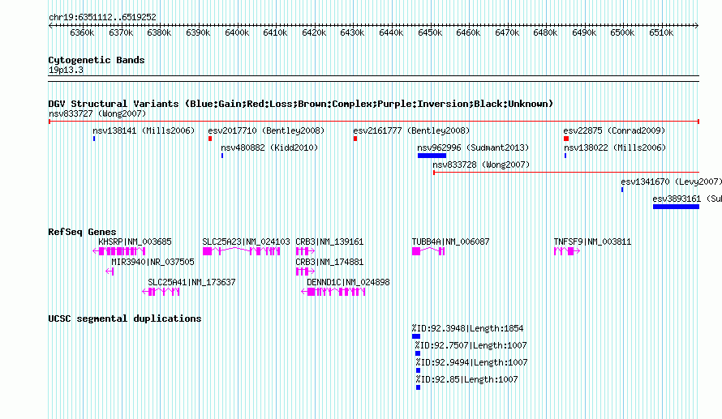Open the nsv833727 (Wong2007) label
The image size is (722, 419).
[x=97, y=113]
